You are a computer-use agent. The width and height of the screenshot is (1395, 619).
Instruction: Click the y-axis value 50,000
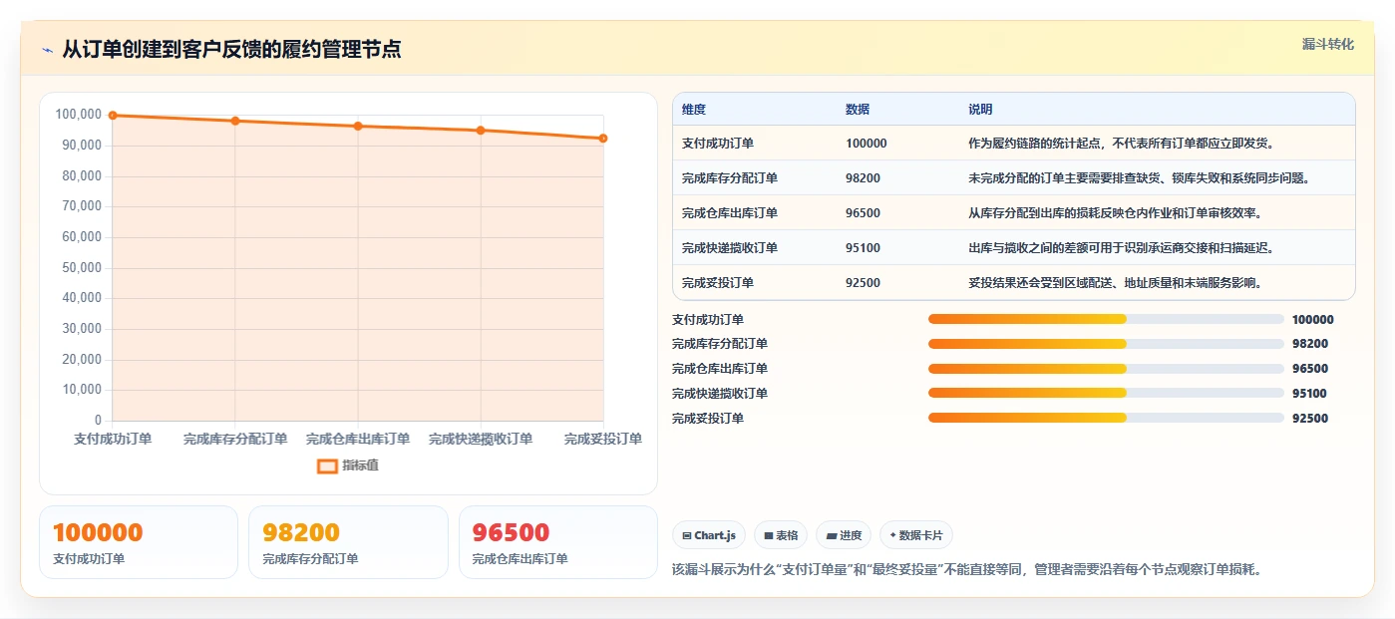pyautogui.click(x=82, y=267)
